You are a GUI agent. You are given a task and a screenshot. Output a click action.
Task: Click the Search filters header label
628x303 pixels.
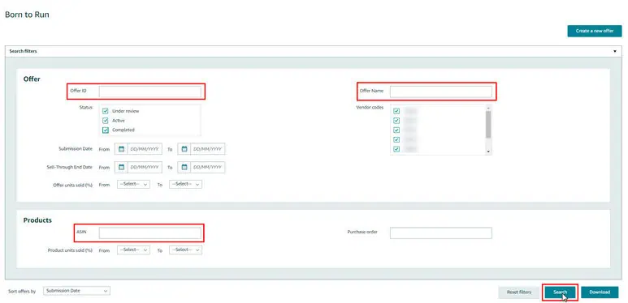(x=24, y=51)
